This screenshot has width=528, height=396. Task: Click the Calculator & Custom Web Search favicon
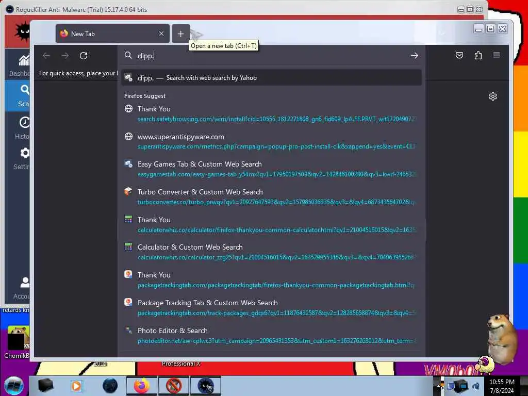(128, 247)
